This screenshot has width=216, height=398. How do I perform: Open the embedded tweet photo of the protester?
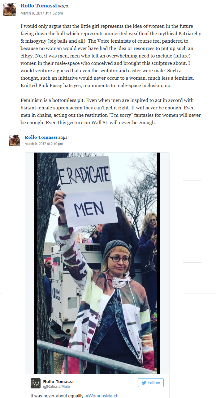pos(97,263)
